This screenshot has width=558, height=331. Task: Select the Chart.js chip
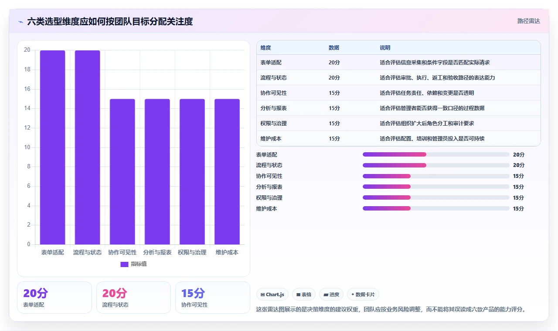(x=272, y=294)
